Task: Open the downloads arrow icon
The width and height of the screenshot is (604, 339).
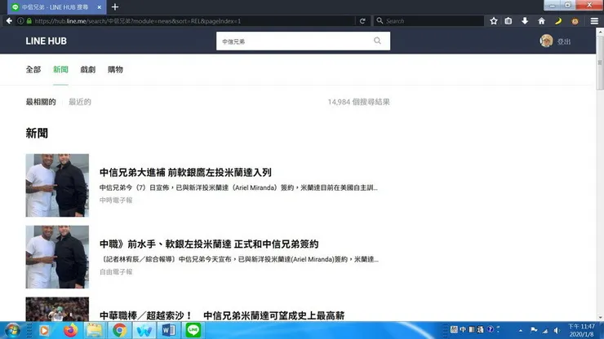Action: pos(525,20)
